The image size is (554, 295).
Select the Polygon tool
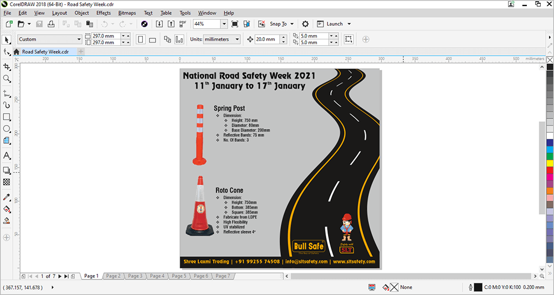point(7,141)
